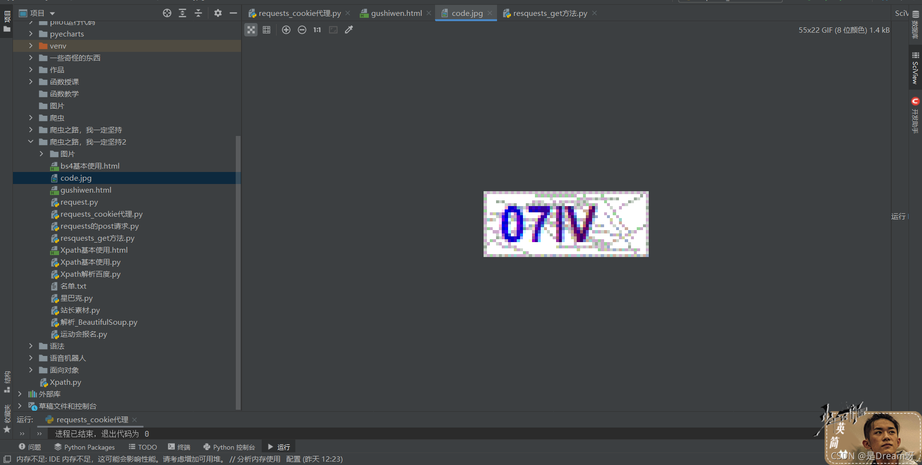Viewport: 922px width, 465px height.
Task: Activate the color picker eyedropper
Action: pyautogui.click(x=349, y=30)
